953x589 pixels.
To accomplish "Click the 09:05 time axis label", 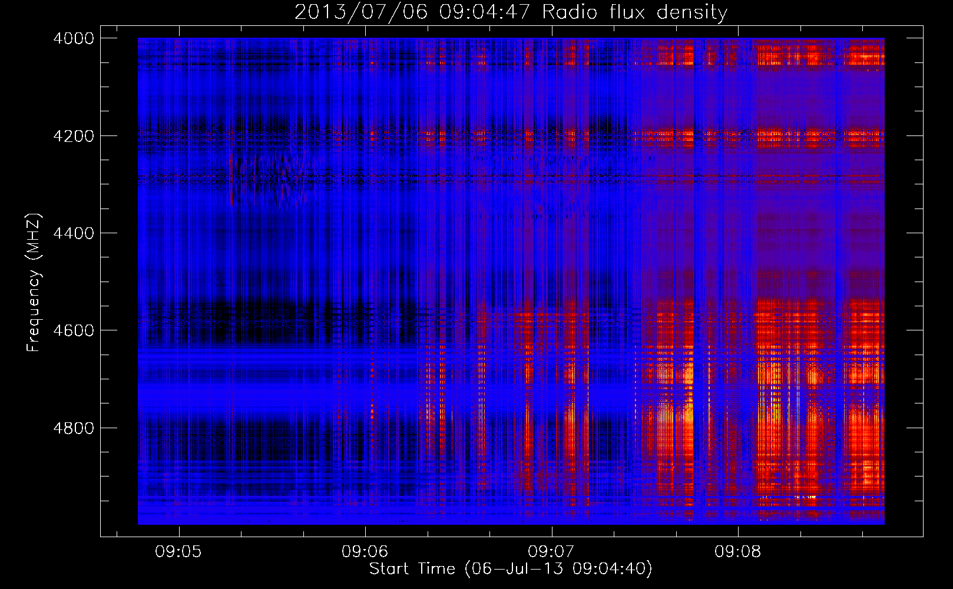I will pos(178,551).
